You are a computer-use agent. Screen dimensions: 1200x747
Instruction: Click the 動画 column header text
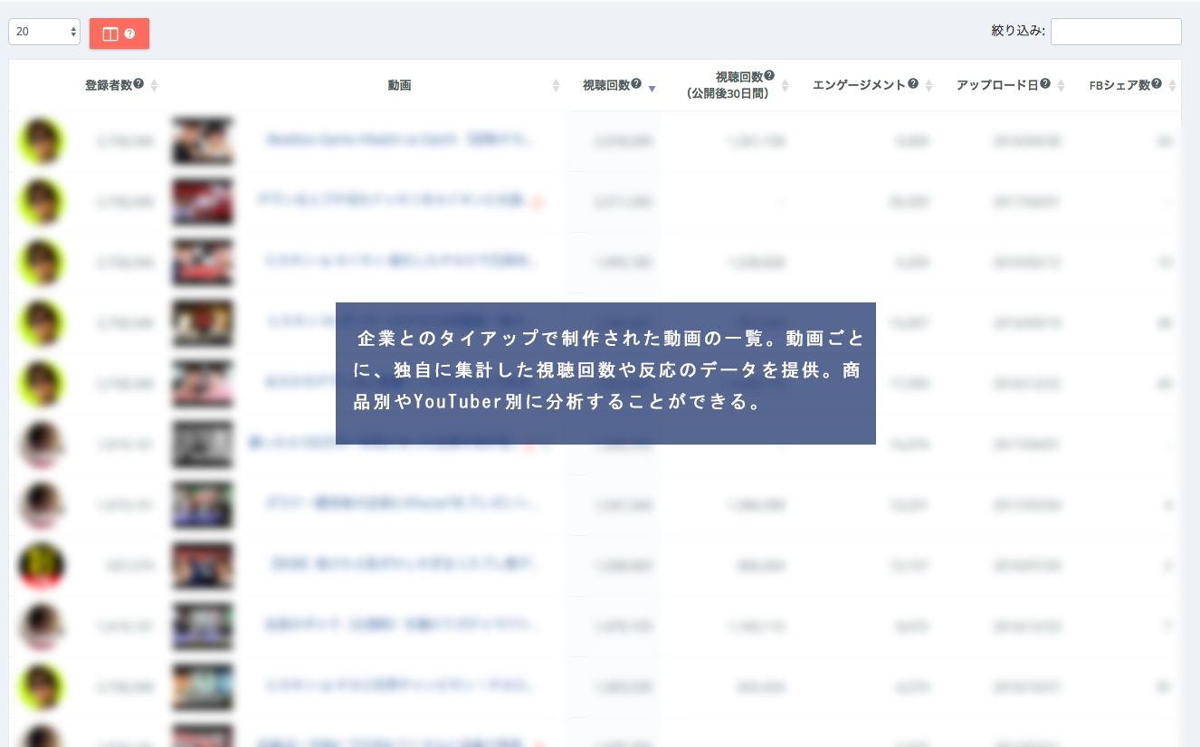point(400,86)
